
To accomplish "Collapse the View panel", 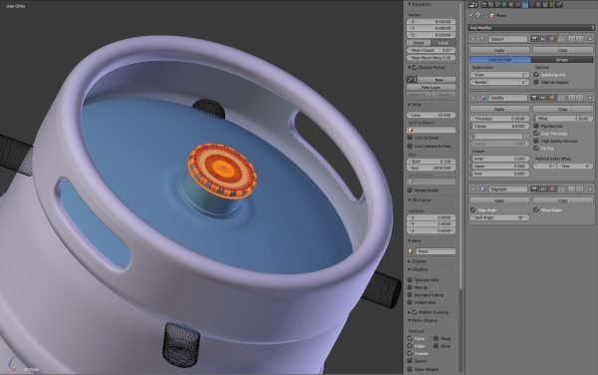I will coord(410,104).
